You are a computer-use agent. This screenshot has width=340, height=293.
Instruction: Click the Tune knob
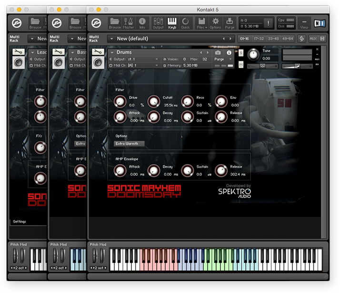pos(253,55)
